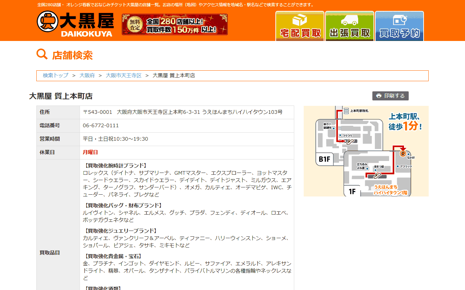
Task: Click the 住所 row label
Action: (45, 112)
